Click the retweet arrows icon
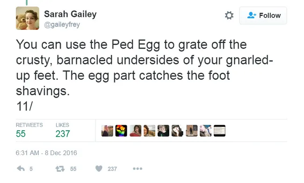304x183 pixels. 60,169
